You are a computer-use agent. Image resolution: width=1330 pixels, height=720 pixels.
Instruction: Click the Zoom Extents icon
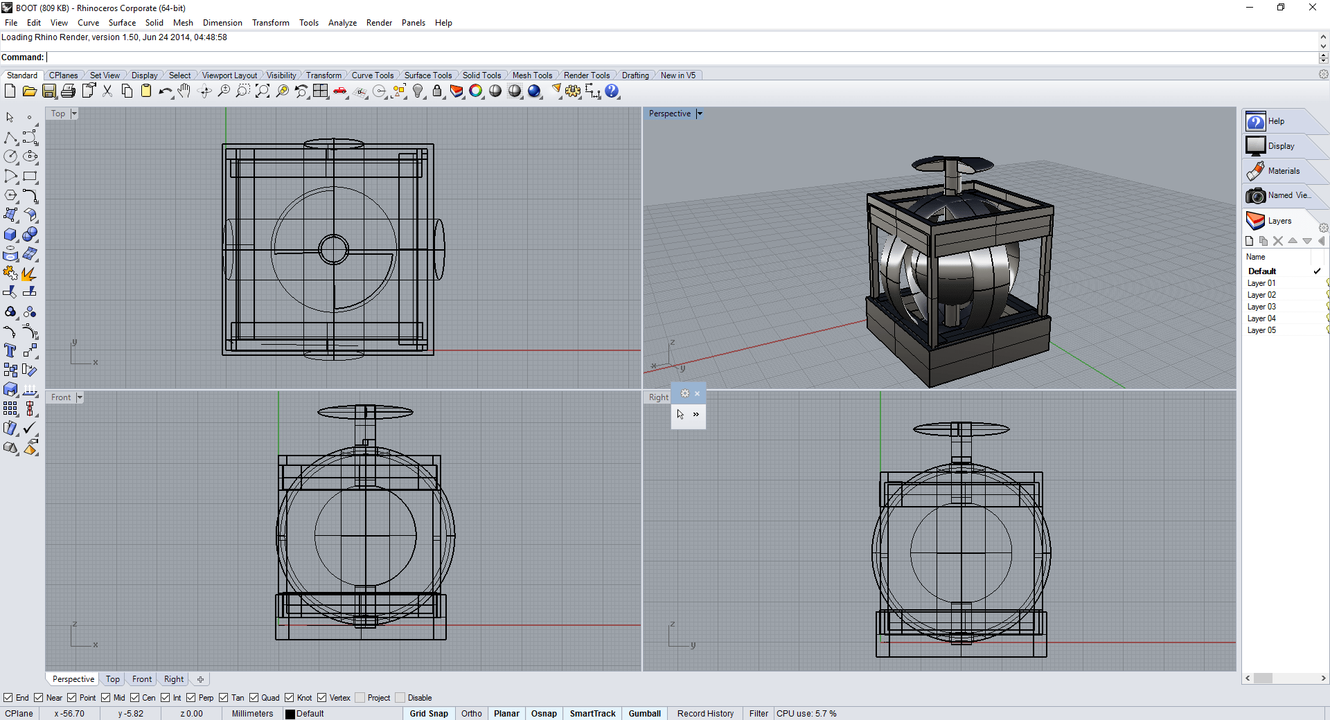pos(263,91)
